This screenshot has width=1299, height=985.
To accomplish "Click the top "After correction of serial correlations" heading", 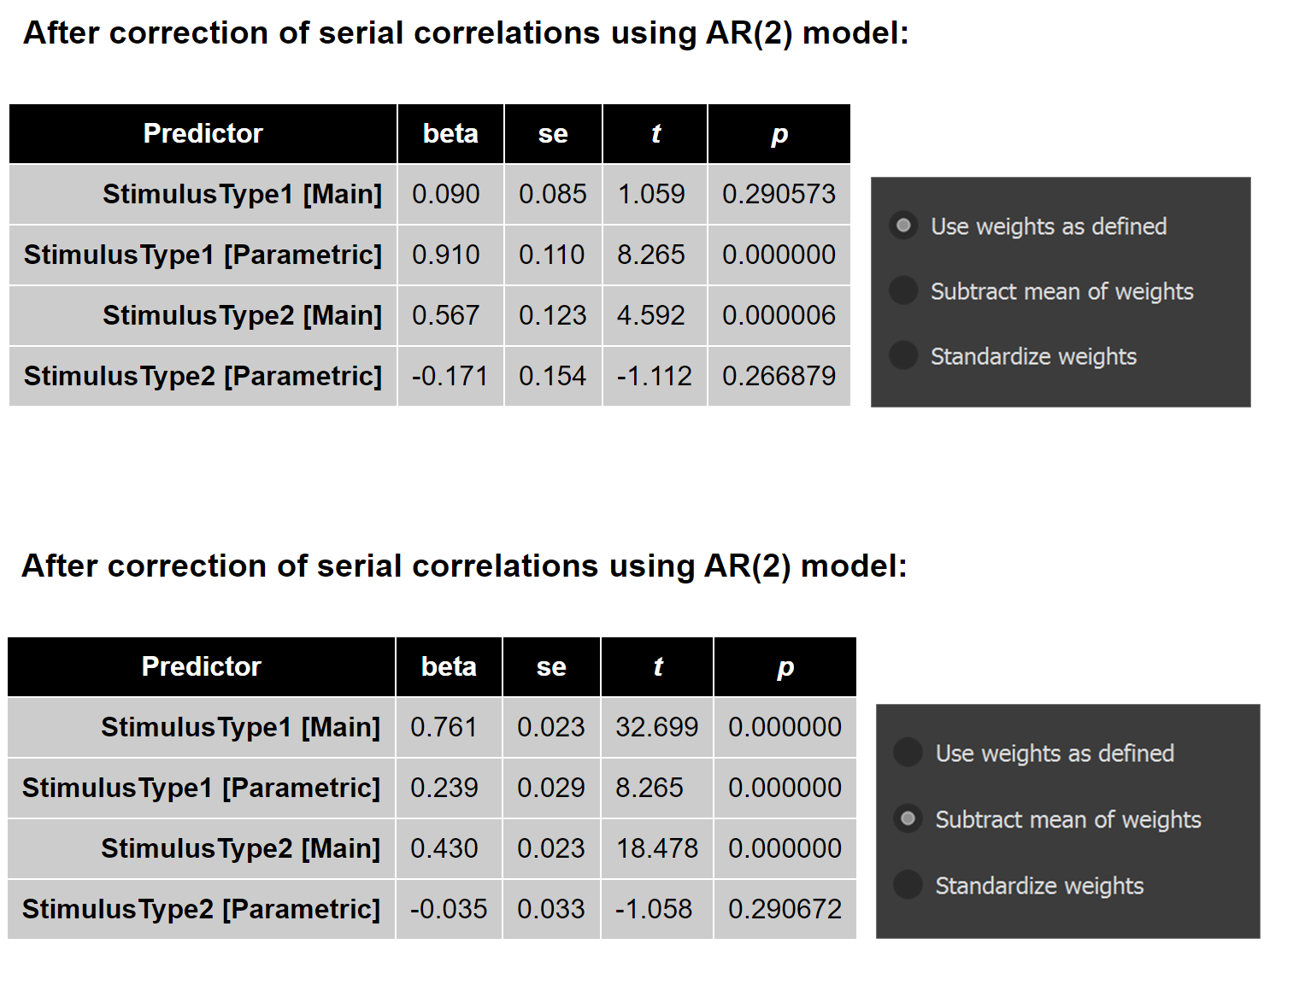I will (x=467, y=32).
